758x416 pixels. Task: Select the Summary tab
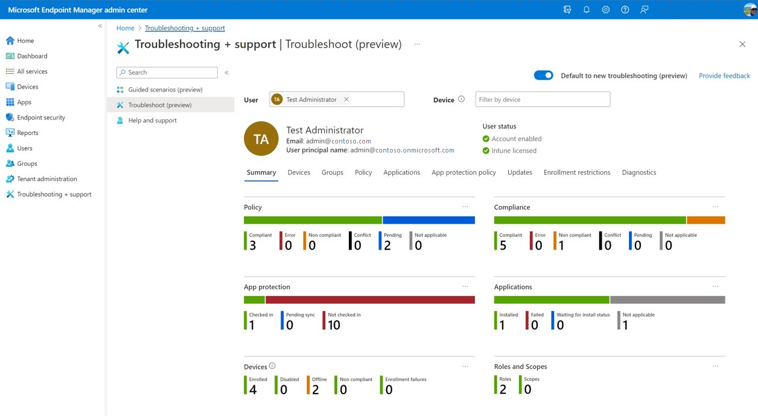[261, 172]
